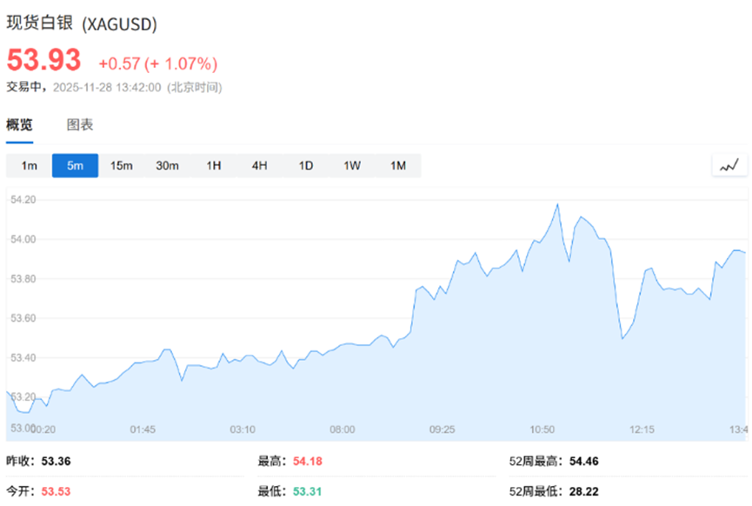Show the 1W weekly chart
This screenshot has width=752, height=506.
pyautogui.click(x=351, y=166)
